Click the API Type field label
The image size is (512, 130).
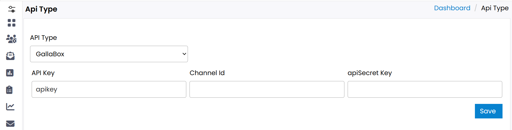(43, 38)
